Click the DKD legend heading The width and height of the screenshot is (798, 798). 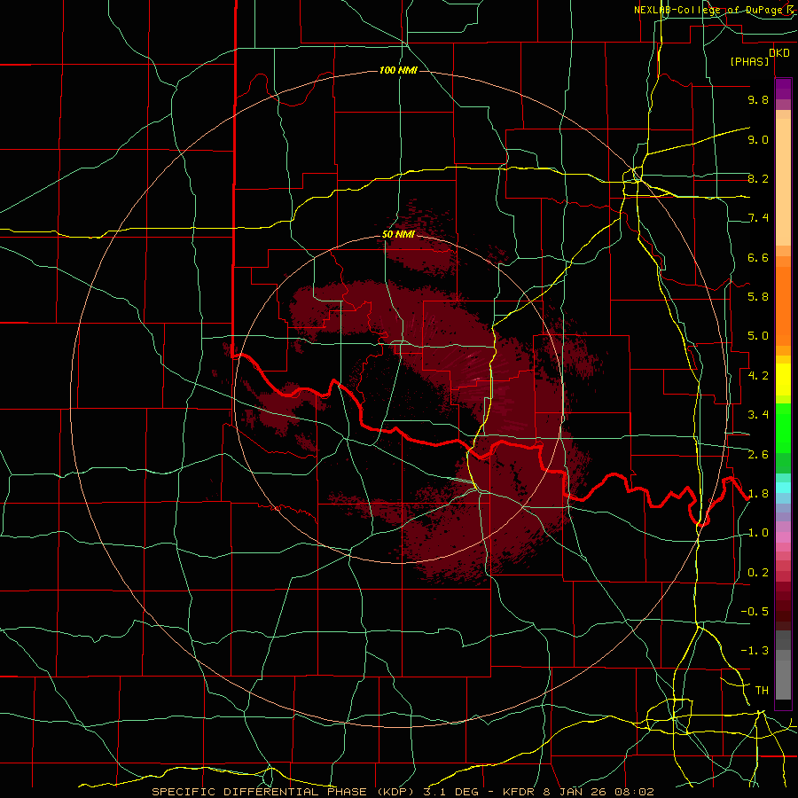tap(779, 53)
